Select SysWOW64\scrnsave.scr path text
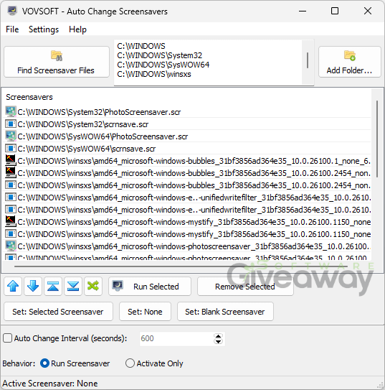The image size is (385, 390). (86, 149)
